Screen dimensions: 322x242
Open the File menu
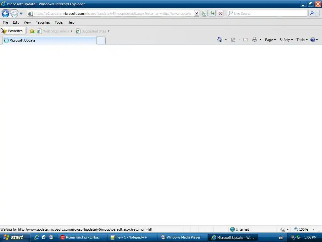click(x=5, y=22)
